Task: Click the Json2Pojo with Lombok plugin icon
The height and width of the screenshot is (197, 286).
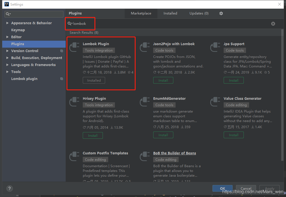Action: click(145, 47)
